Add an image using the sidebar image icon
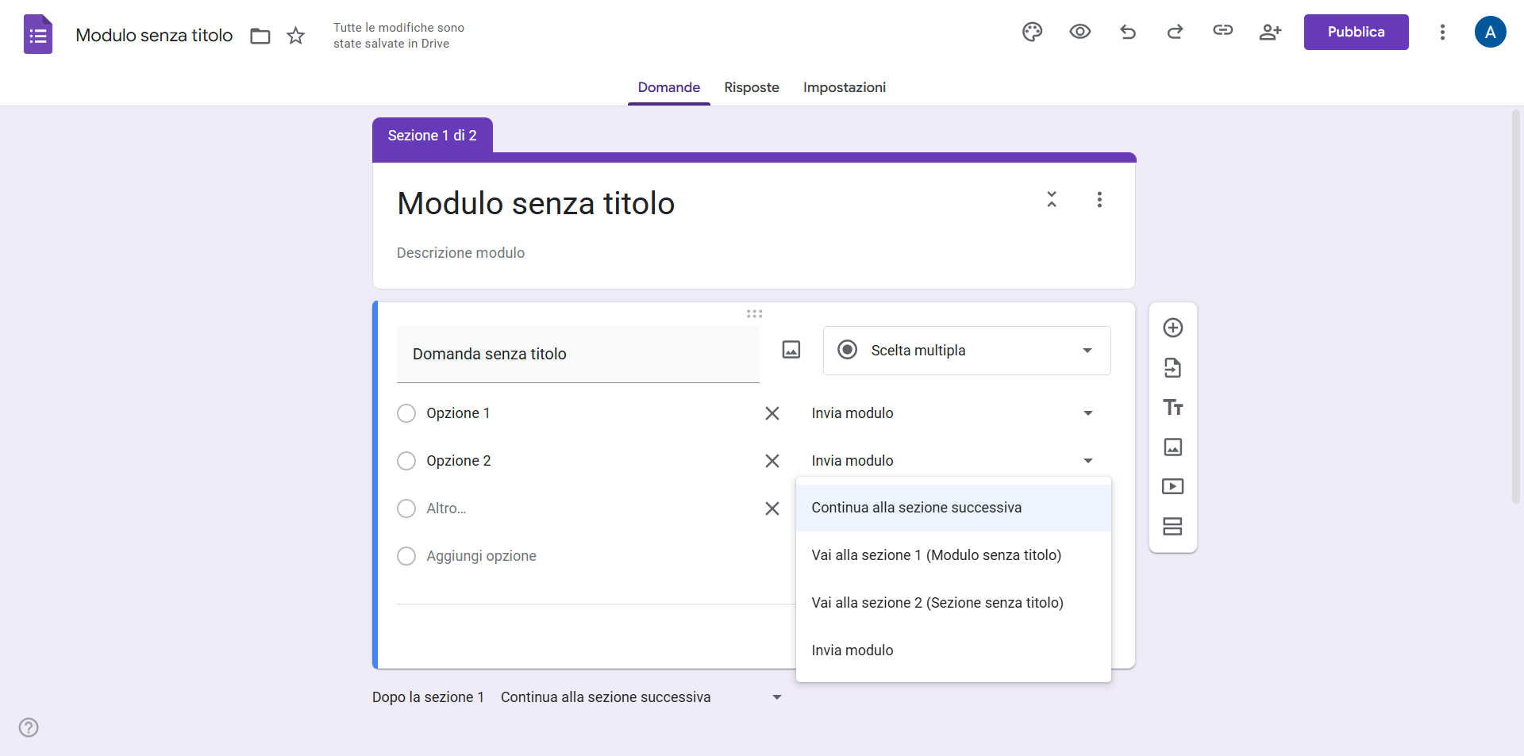The height and width of the screenshot is (756, 1524). click(1173, 447)
